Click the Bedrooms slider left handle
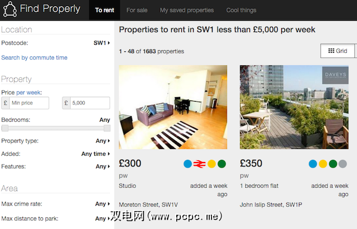This screenshot has height=229, width=357. coord(5,128)
